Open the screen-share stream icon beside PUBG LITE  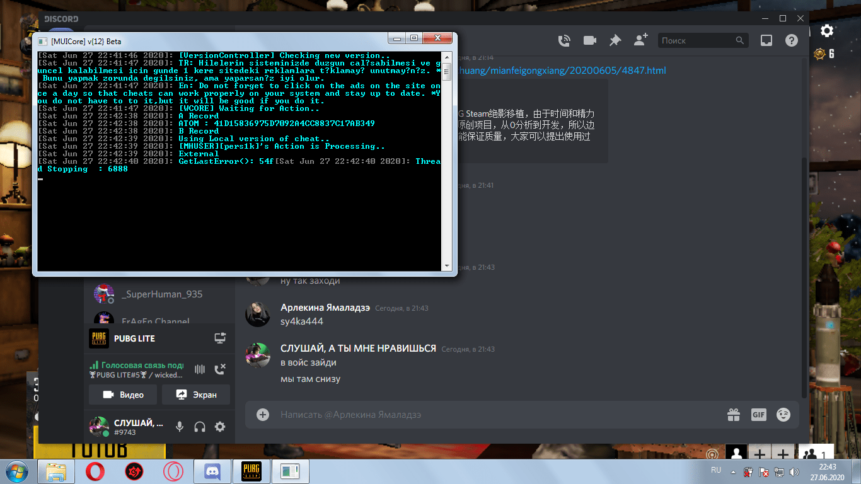pyautogui.click(x=220, y=338)
